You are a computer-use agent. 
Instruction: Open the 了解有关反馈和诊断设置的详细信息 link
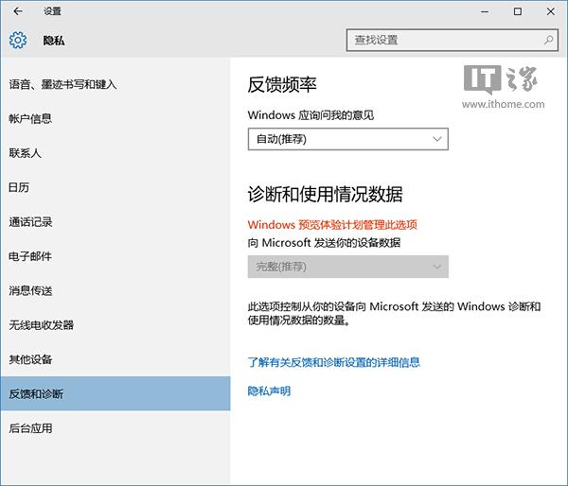coord(333,362)
